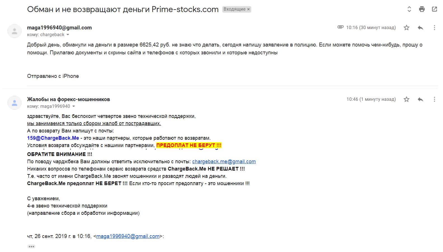Open more options for second message
443x252 pixels.
(434, 99)
